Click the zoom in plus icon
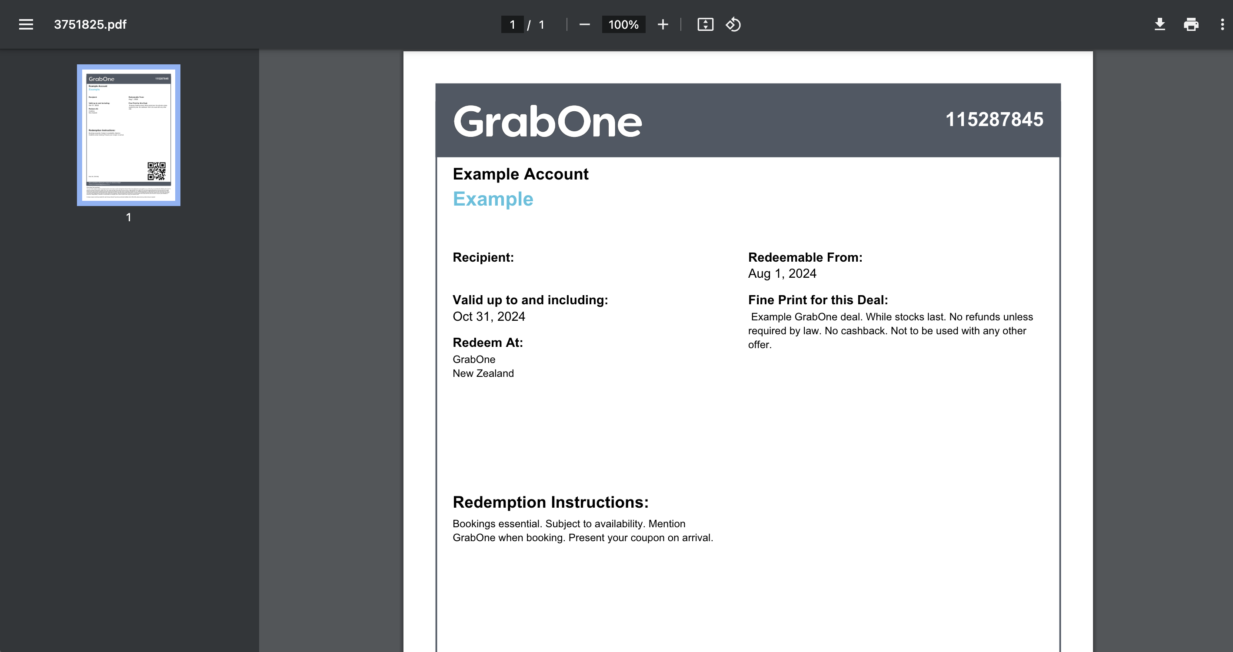The width and height of the screenshot is (1233, 652). click(663, 24)
